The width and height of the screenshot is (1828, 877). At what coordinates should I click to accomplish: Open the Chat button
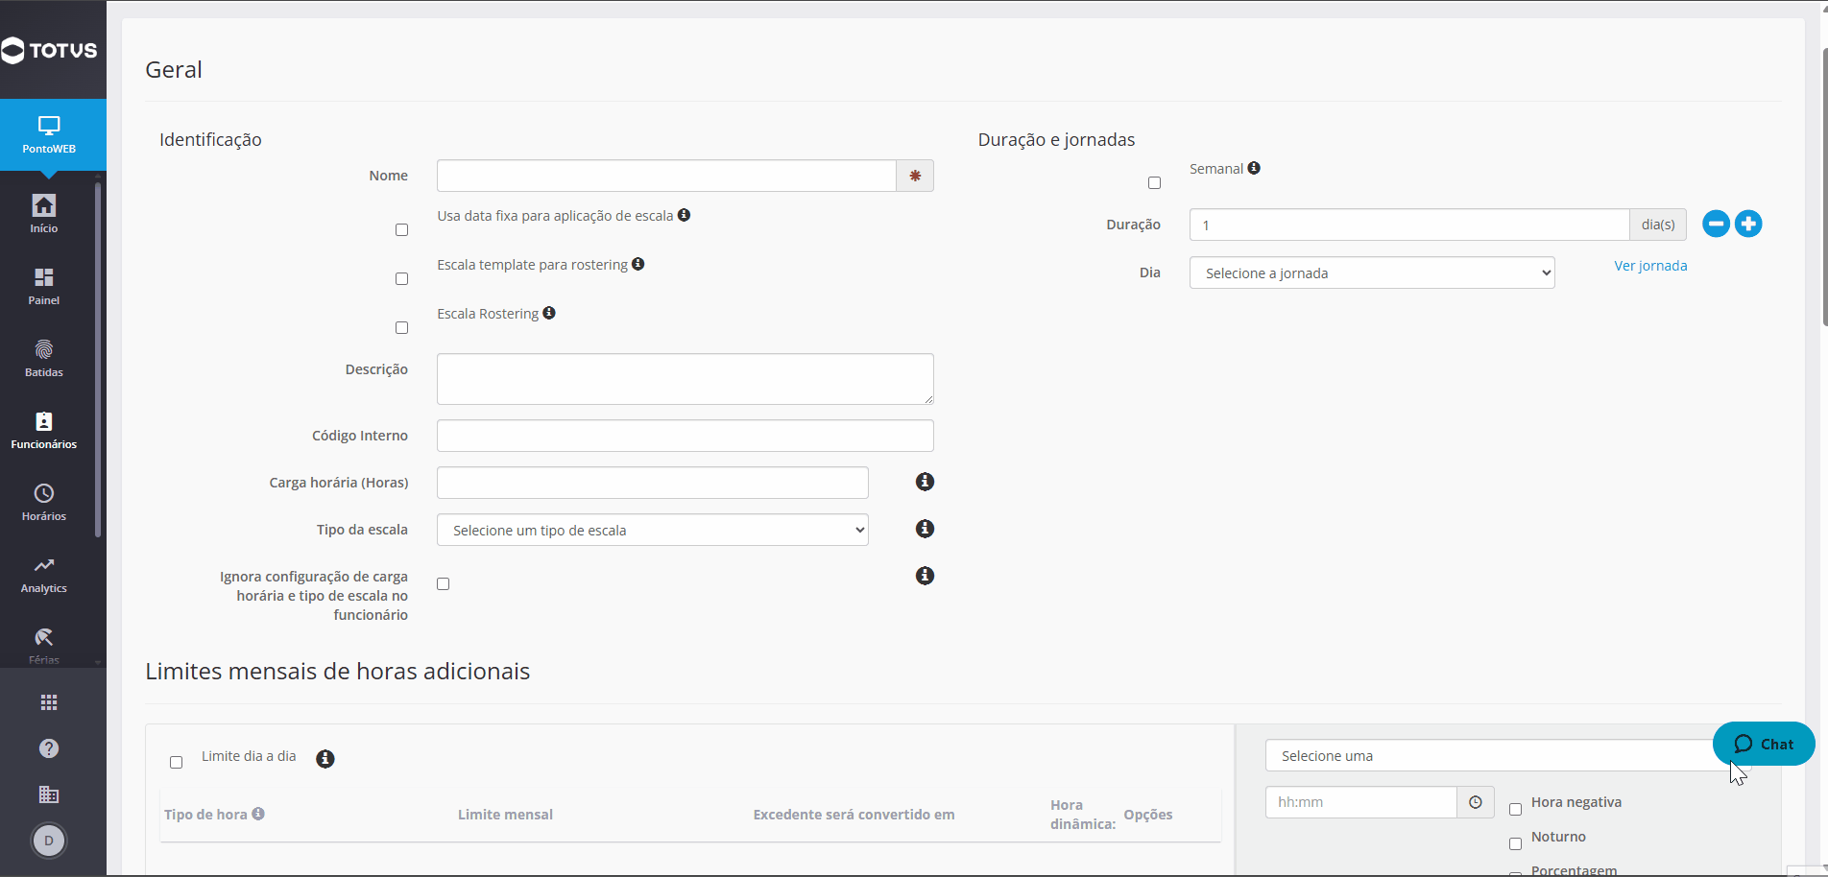point(1764,744)
